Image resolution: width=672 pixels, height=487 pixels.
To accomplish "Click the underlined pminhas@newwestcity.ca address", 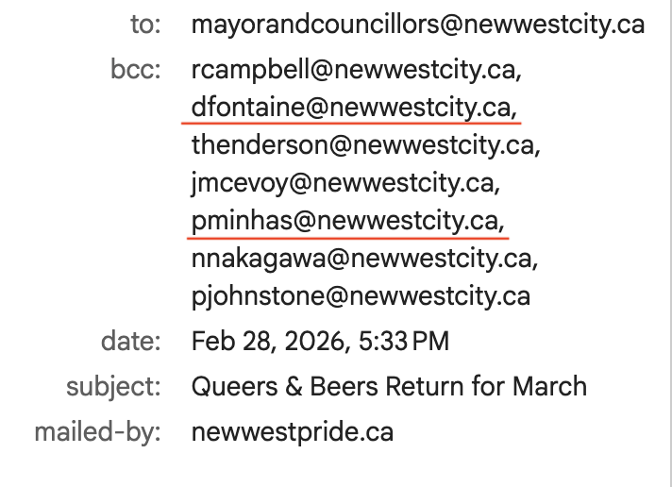I will (348, 221).
